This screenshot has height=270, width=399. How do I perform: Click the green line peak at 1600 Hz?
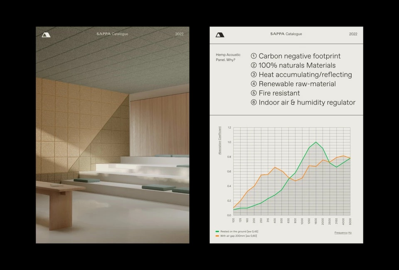point(316,142)
